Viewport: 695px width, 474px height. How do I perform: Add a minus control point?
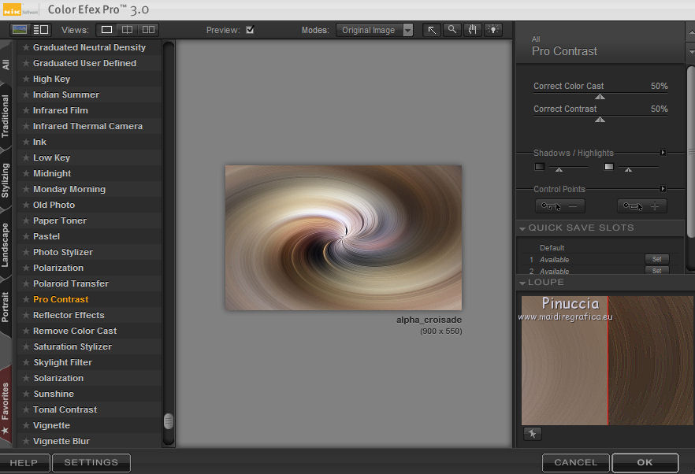click(x=559, y=206)
